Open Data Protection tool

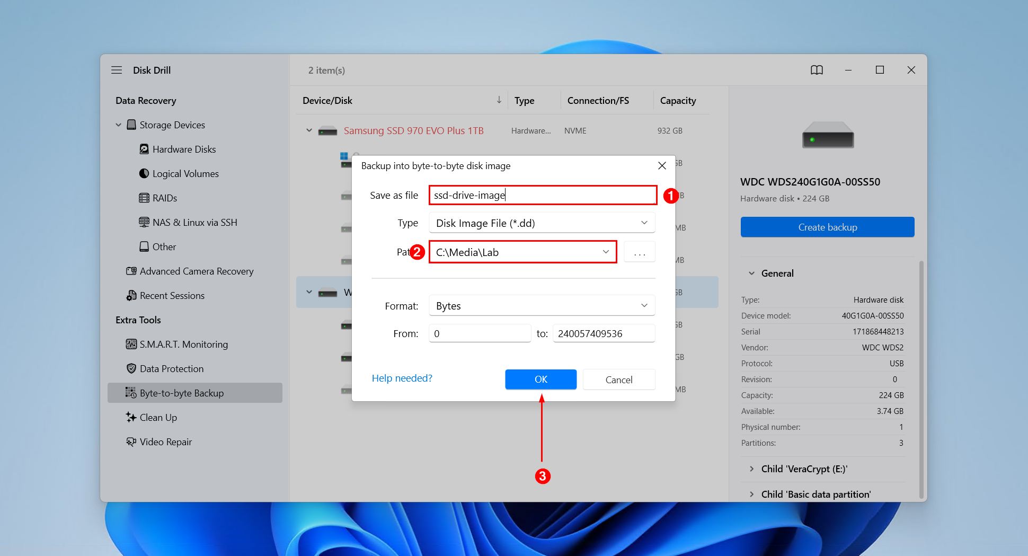[x=172, y=368]
